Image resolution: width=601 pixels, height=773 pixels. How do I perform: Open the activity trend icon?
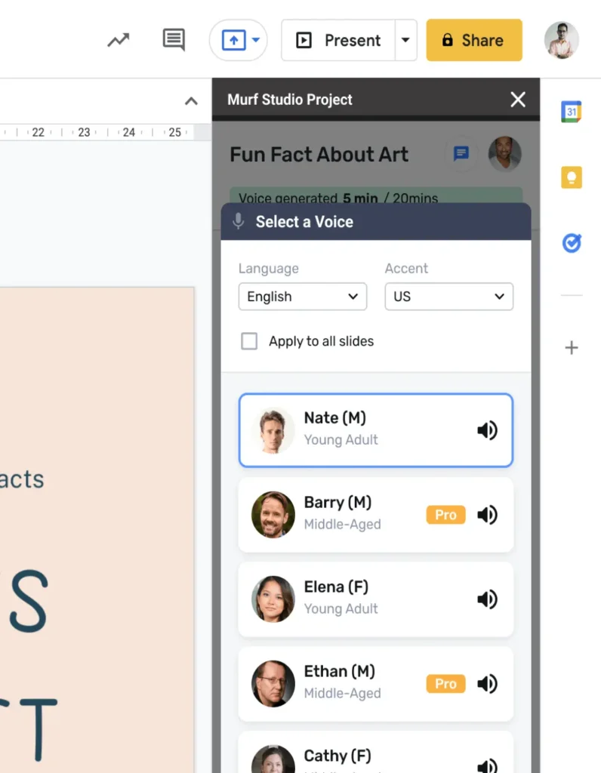coord(118,40)
